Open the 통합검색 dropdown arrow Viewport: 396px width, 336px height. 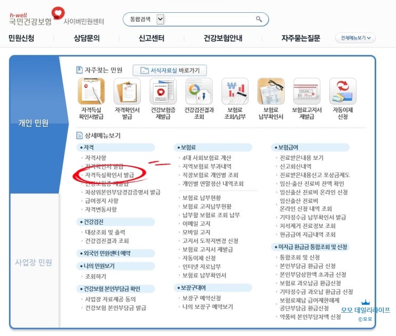click(x=160, y=19)
